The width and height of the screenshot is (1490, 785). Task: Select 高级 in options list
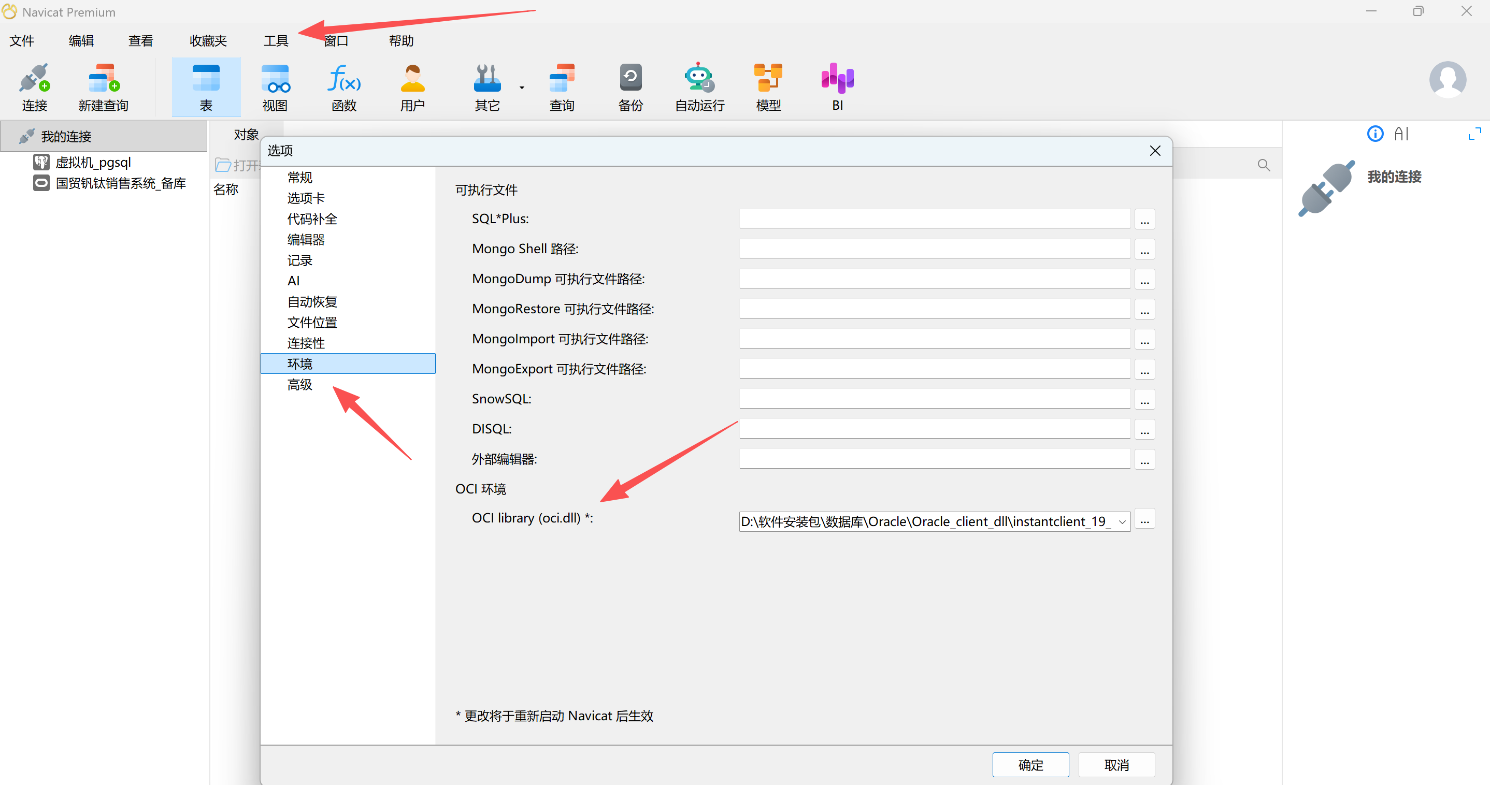348,384
